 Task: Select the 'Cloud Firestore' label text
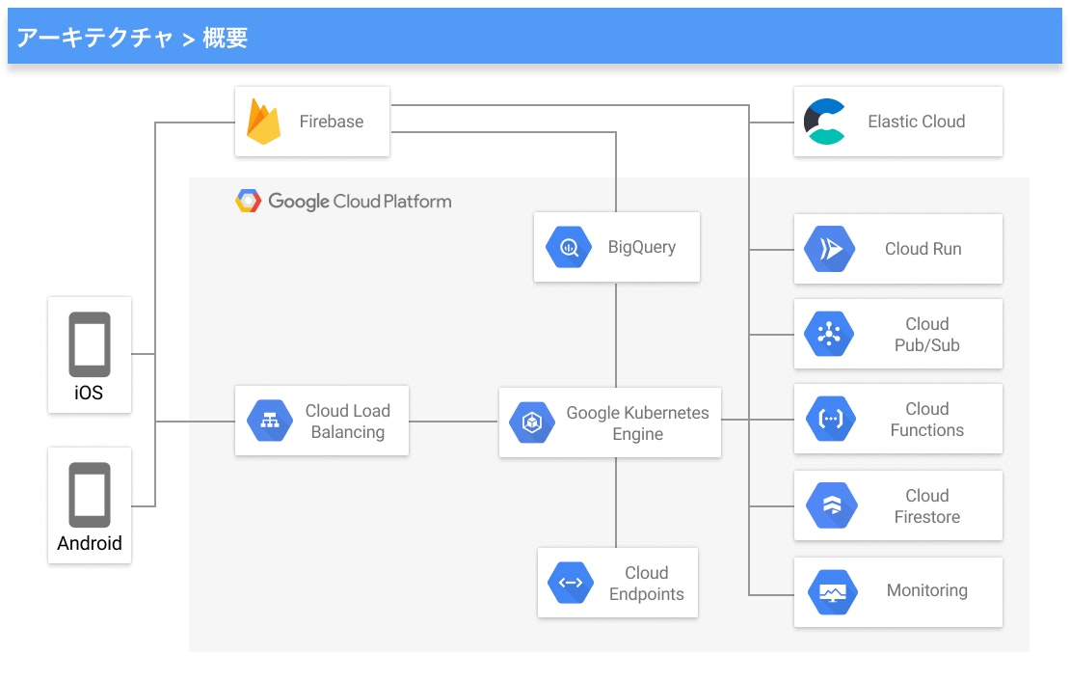pos(927,505)
